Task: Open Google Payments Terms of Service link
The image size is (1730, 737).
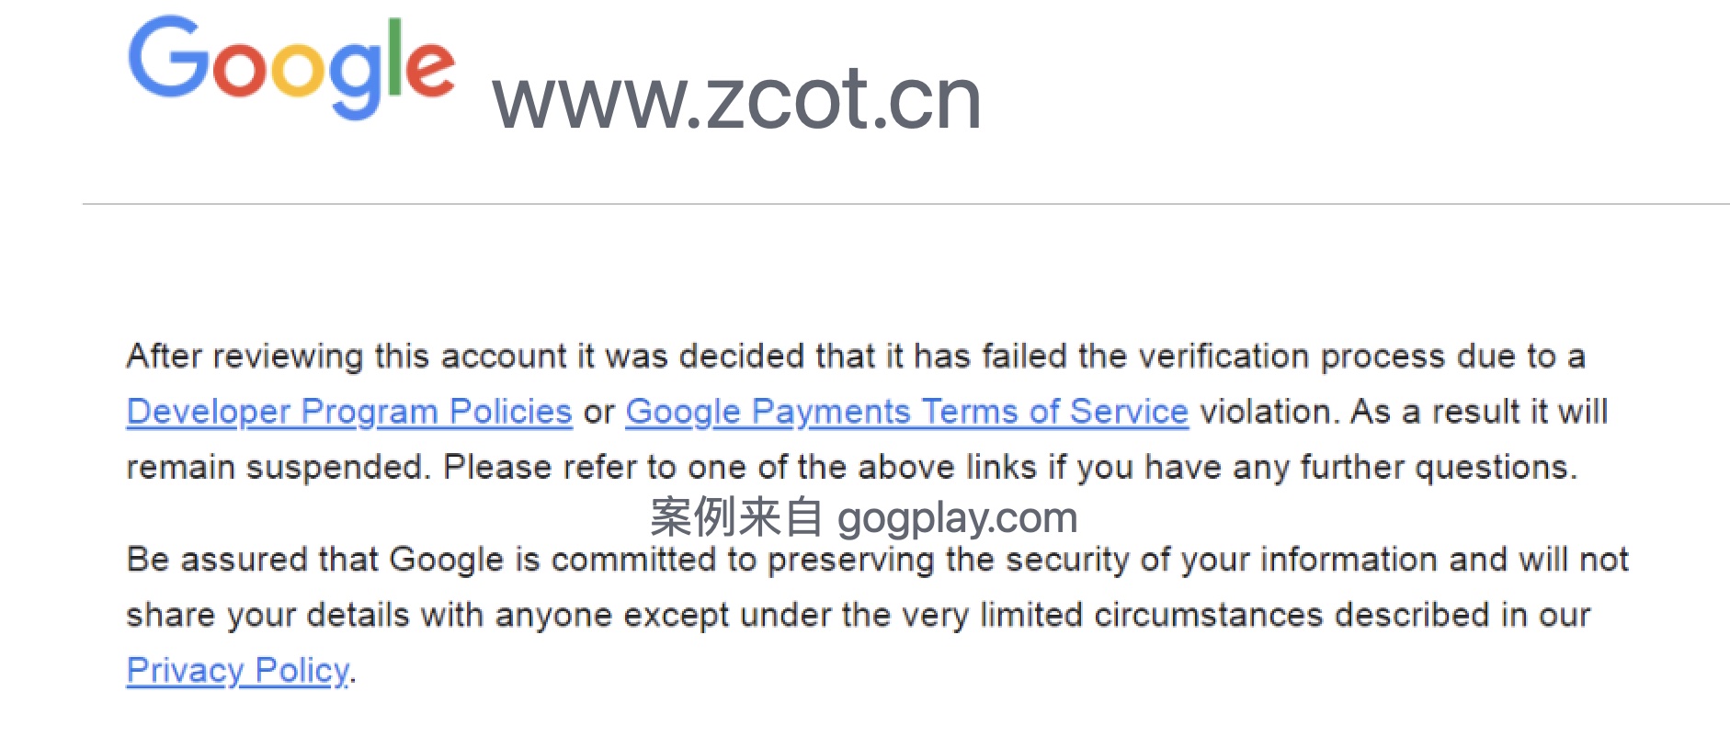Action: (906, 412)
